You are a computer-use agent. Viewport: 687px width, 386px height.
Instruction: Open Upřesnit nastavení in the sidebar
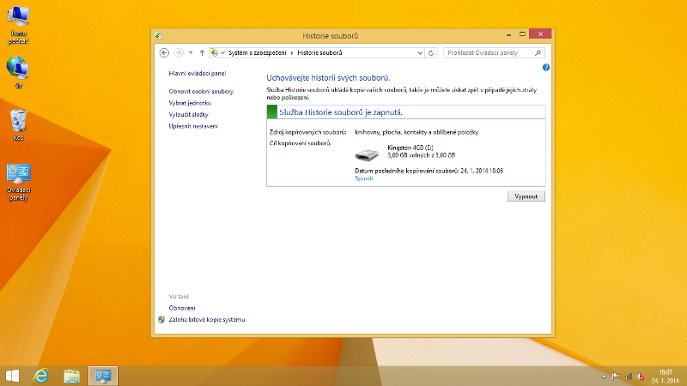(193, 126)
